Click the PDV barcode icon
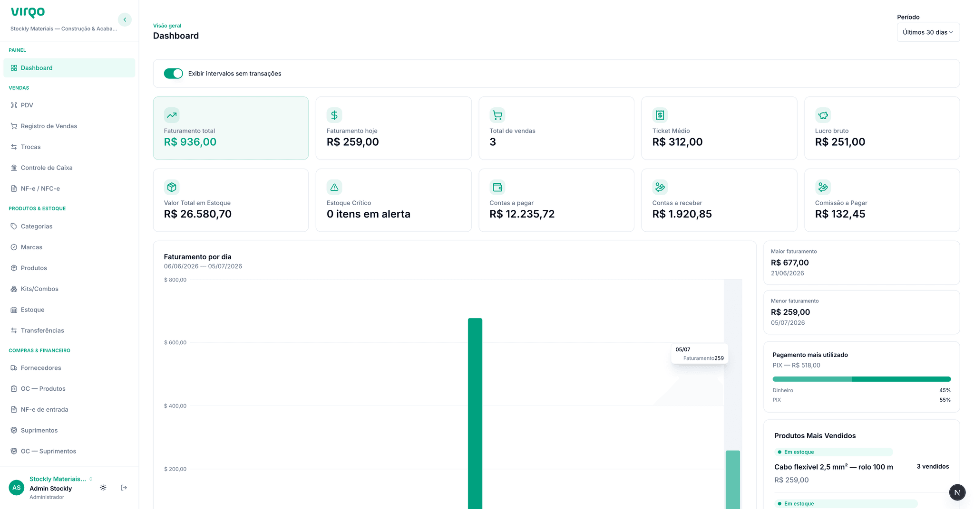 point(14,105)
